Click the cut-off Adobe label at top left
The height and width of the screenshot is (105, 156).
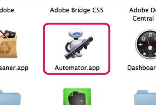coord(7,10)
